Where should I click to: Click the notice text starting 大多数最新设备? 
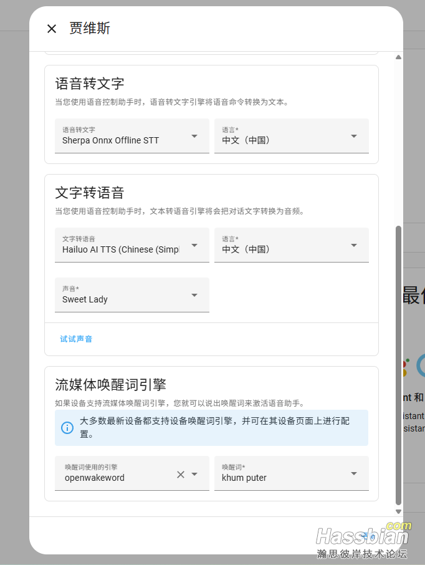point(214,427)
